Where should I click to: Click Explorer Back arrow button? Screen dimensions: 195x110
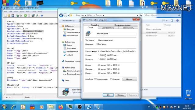[61, 15]
